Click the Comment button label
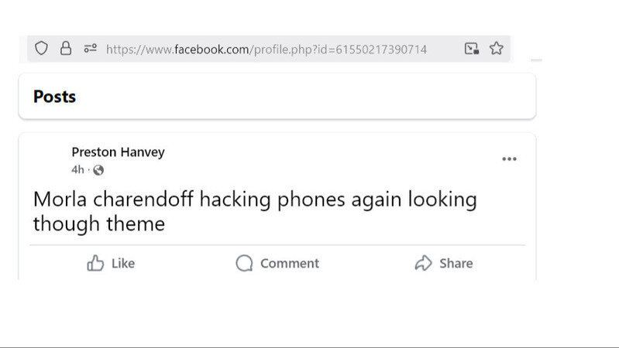 click(x=290, y=264)
